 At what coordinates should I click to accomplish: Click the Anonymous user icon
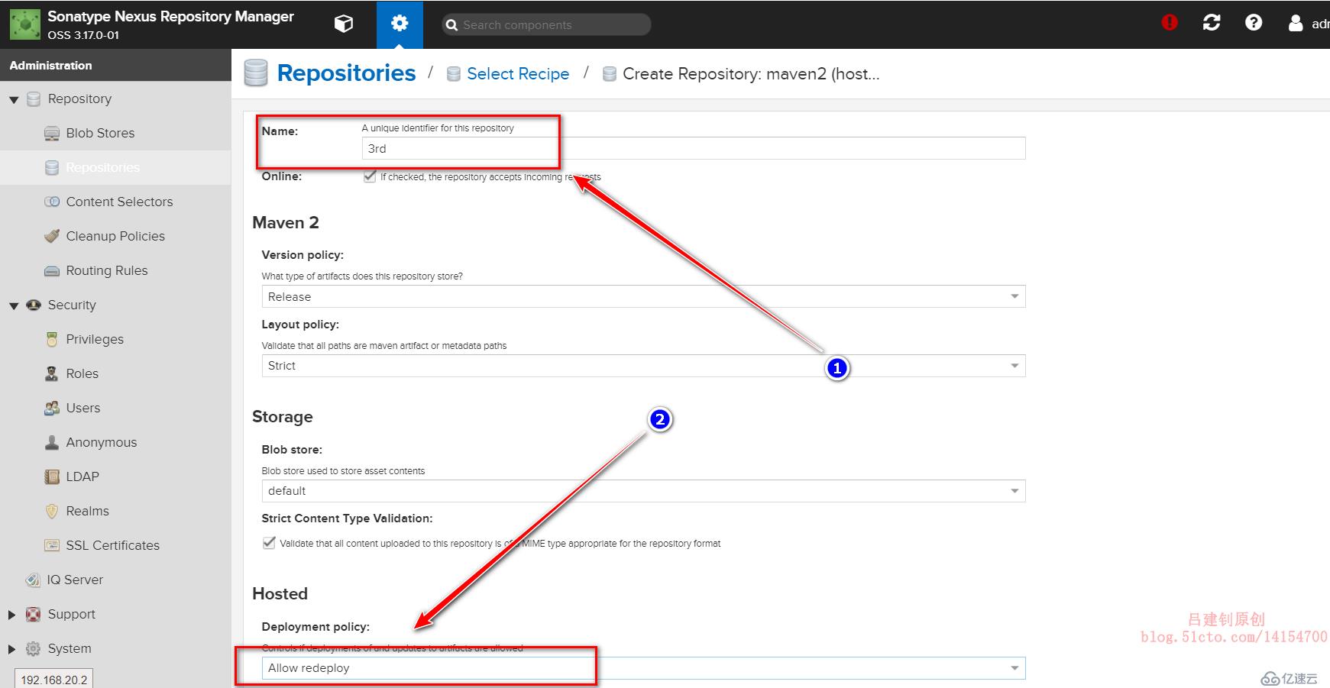[x=52, y=442]
